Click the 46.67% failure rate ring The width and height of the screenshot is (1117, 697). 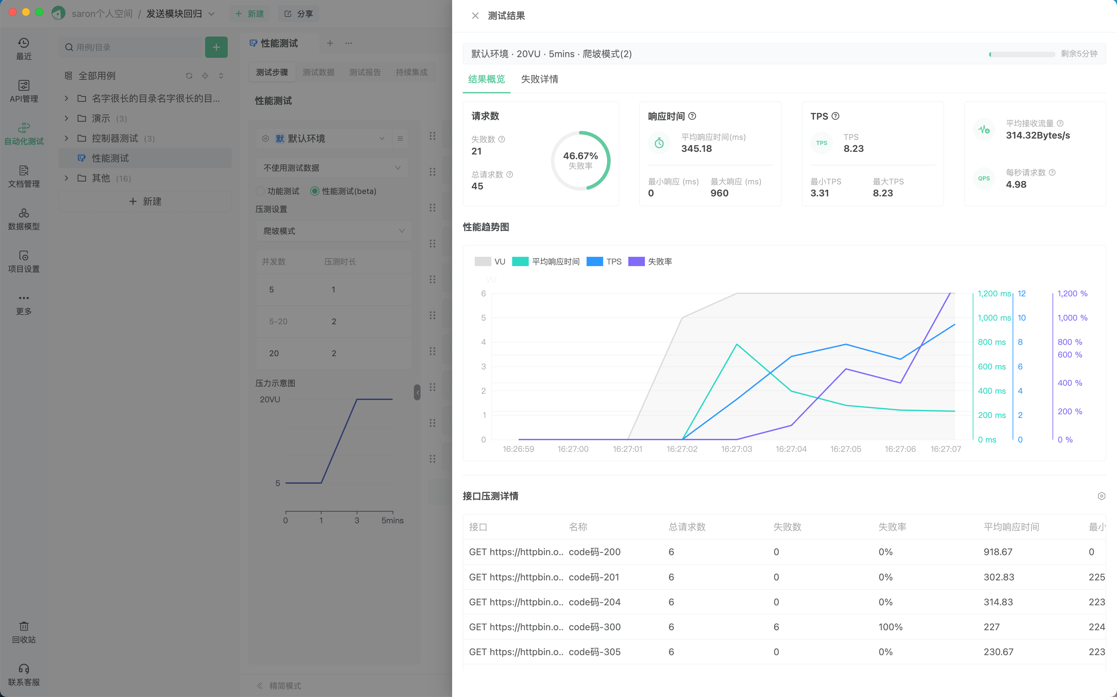[580, 160]
